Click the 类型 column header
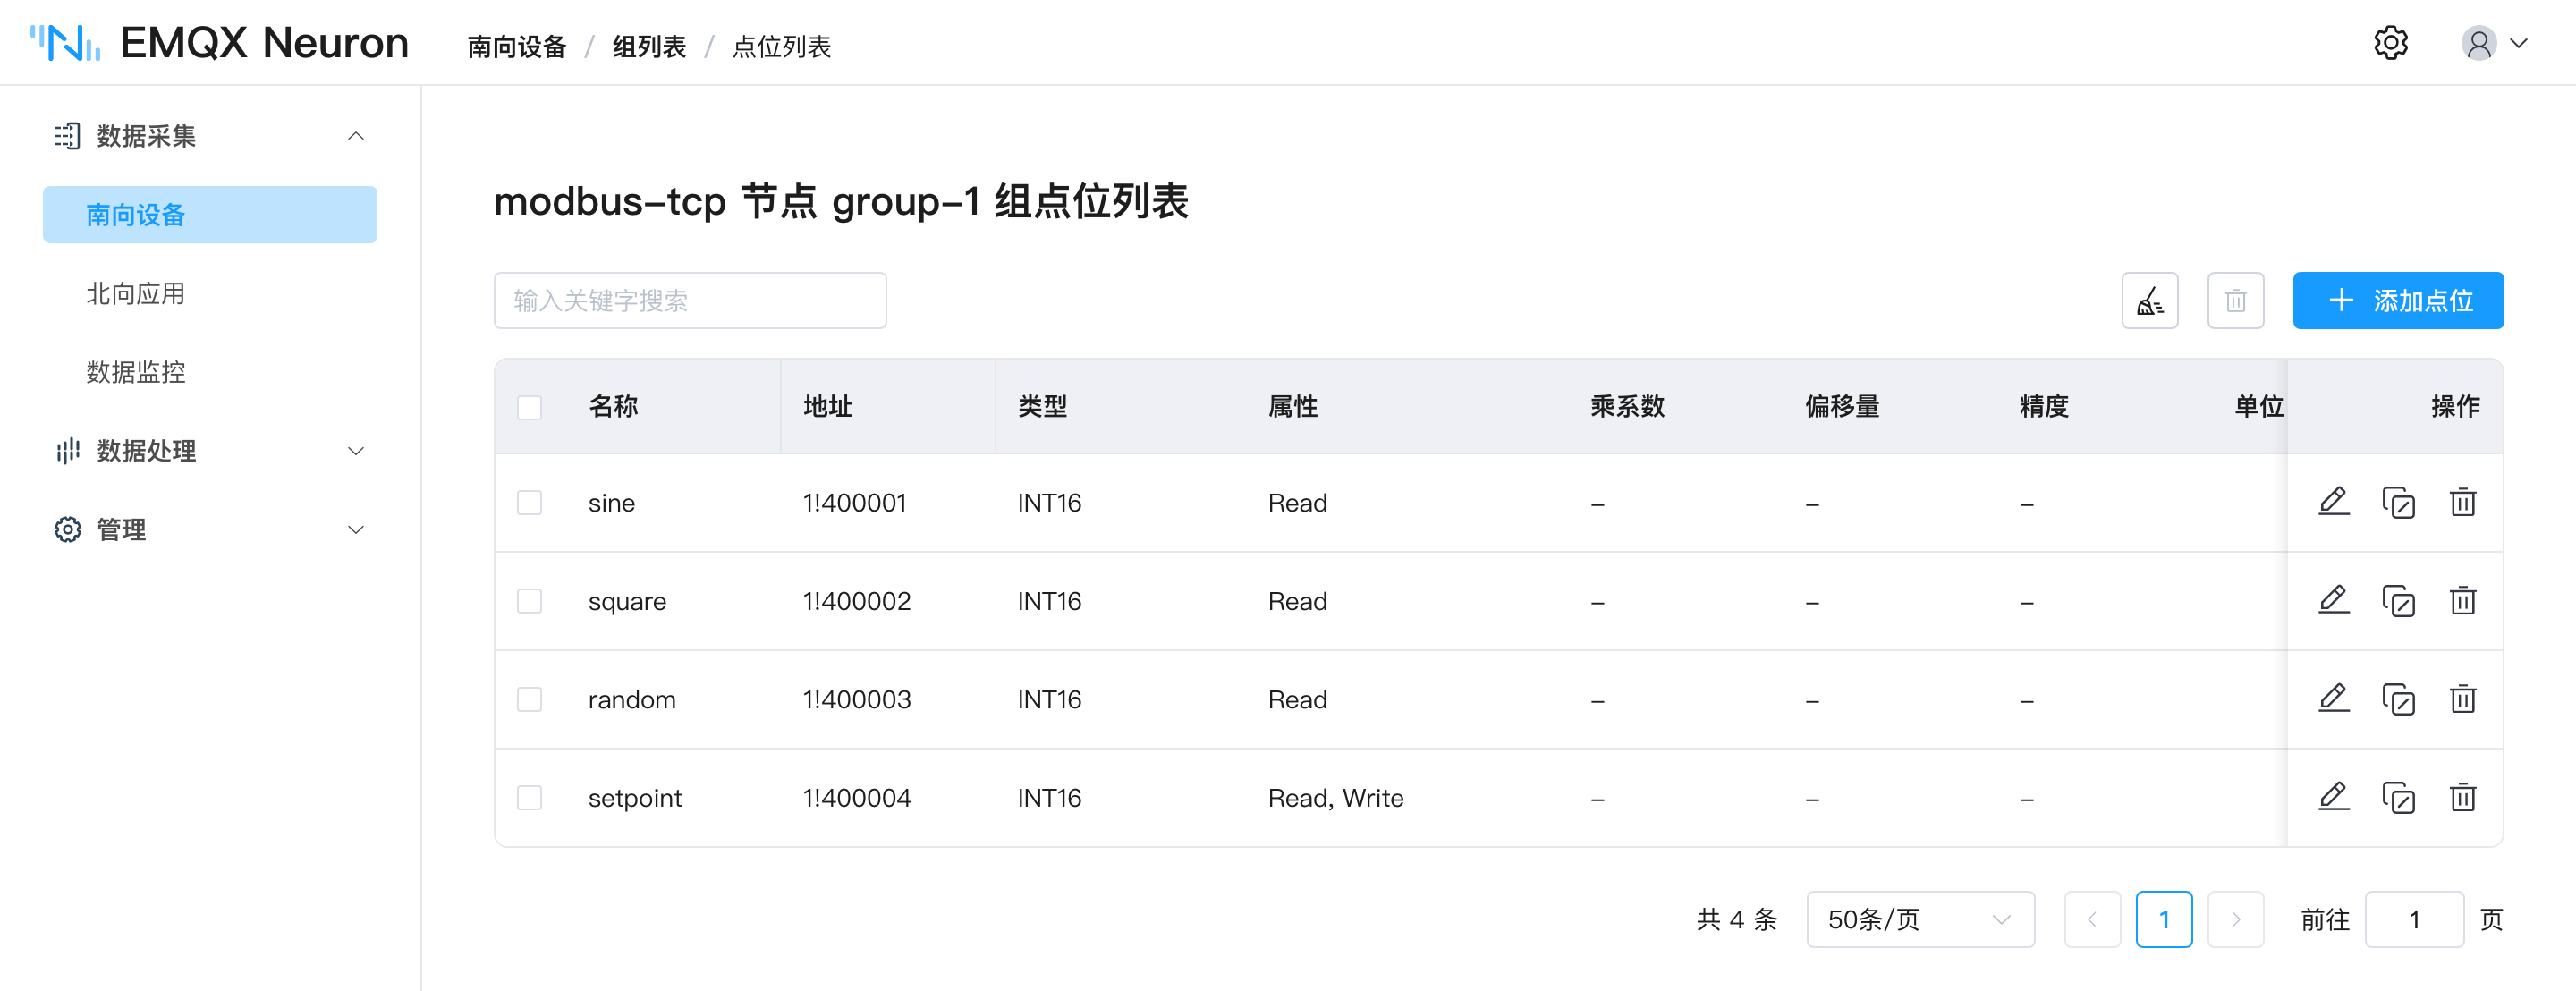 1042,407
